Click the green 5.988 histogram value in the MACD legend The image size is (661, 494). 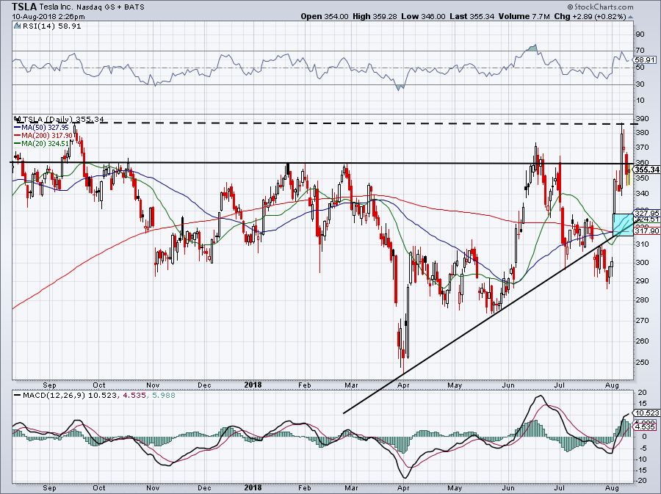coord(162,396)
